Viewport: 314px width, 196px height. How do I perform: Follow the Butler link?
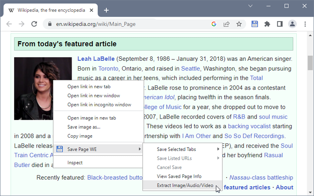click(22, 165)
